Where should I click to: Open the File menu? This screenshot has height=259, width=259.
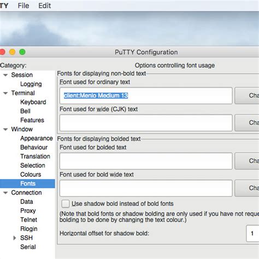pyautogui.click(x=23, y=5)
